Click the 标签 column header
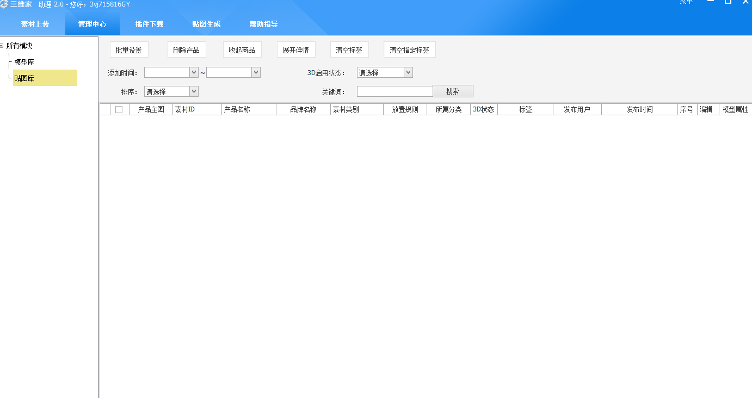This screenshot has width=752, height=398. pos(526,109)
